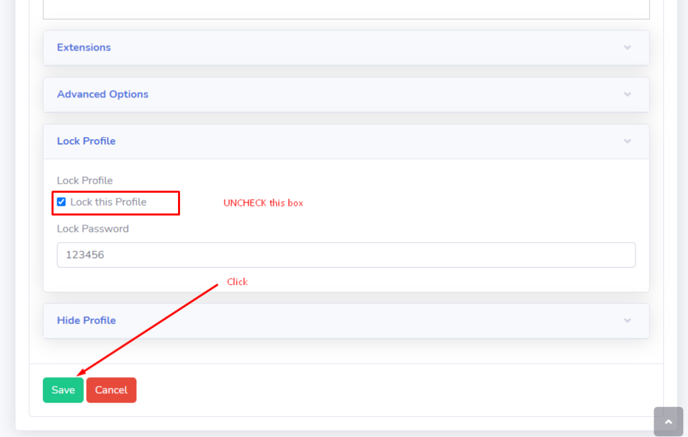
Task: Collapse the Lock Profile section chevron
Action: 628,141
